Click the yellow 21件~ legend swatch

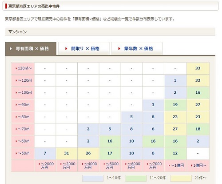[181, 178]
